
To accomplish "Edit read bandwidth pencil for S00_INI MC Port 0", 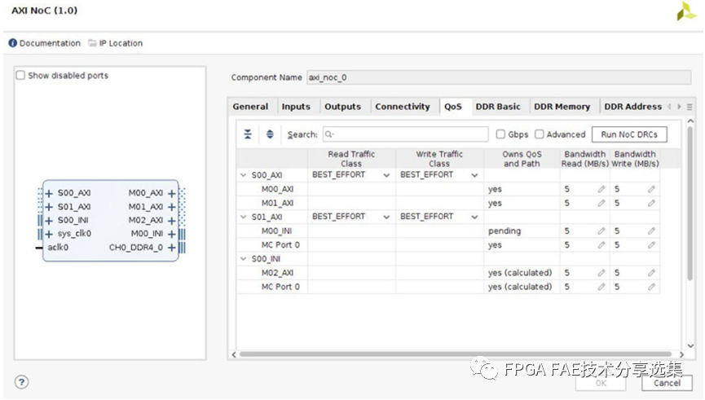I will tap(601, 287).
